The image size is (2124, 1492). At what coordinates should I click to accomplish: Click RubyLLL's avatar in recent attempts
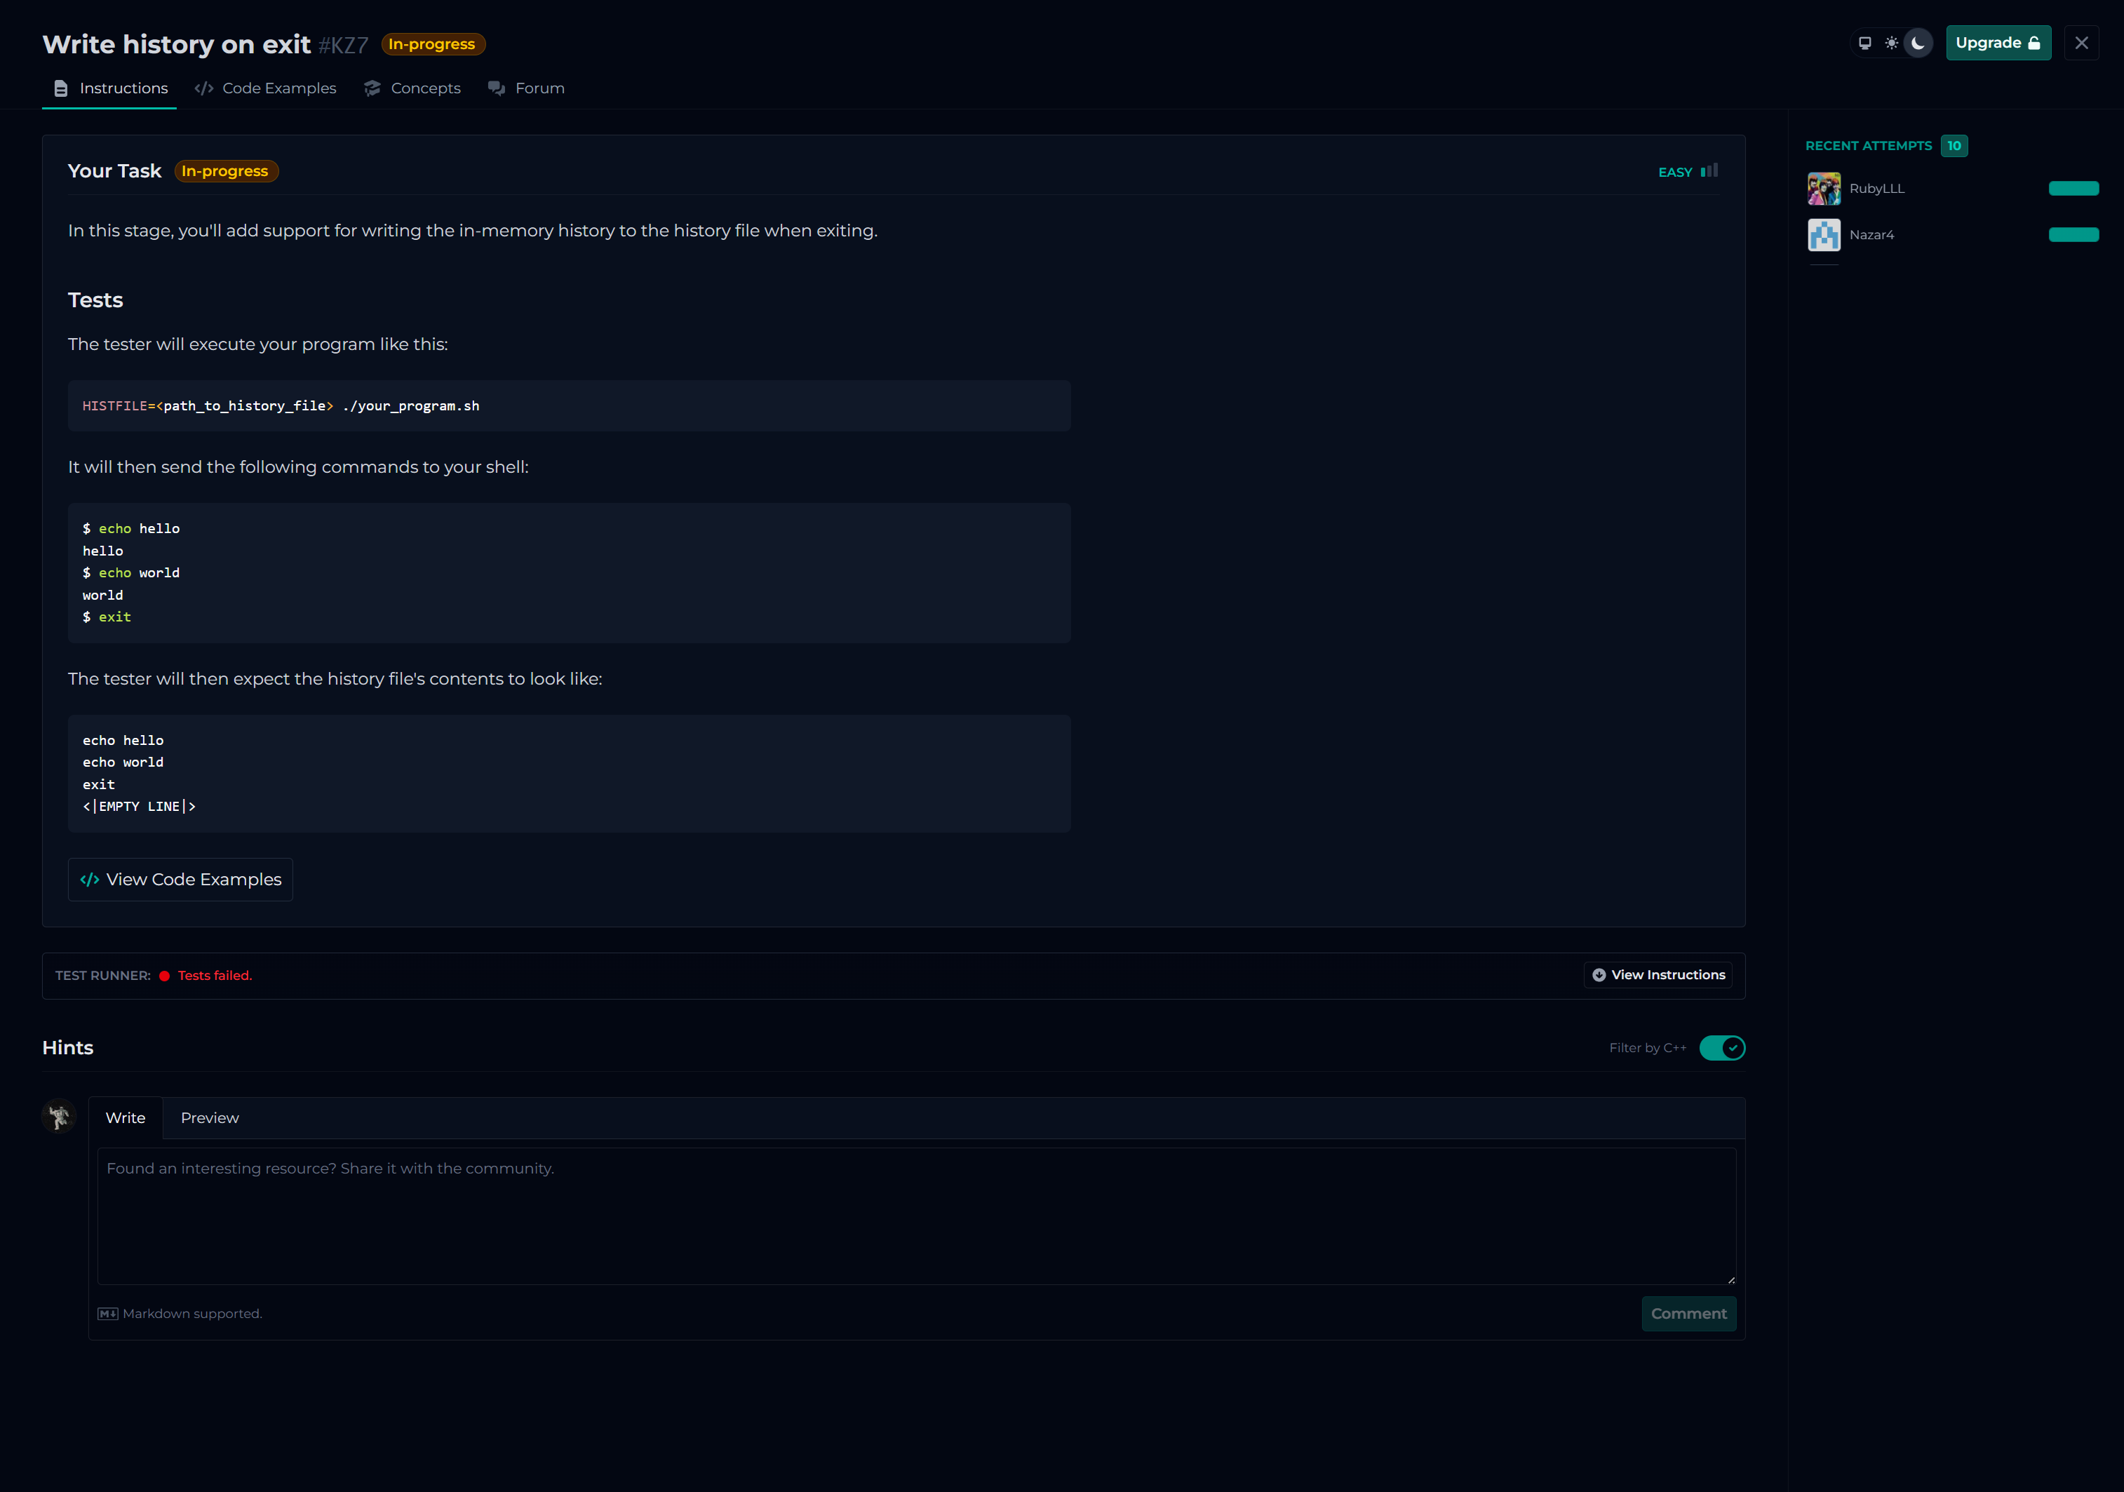tap(1824, 189)
